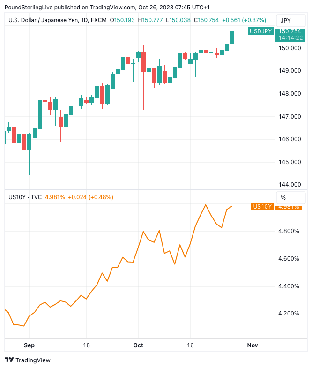312x368 pixels.
Task: Click the 18 date marker on time axis
Action: (x=86, y=345)
